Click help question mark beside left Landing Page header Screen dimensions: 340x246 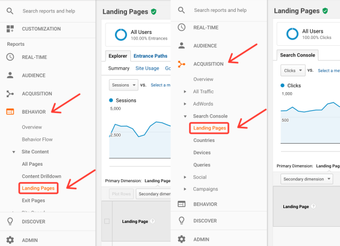coord(152,221)
